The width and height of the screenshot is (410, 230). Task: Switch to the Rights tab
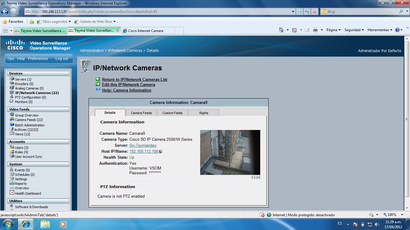[x=203, y=113]
